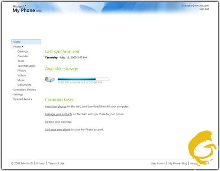220x171 pixels.
Task: Open the My Phone Blog footer link
Action: click(178, 163)
